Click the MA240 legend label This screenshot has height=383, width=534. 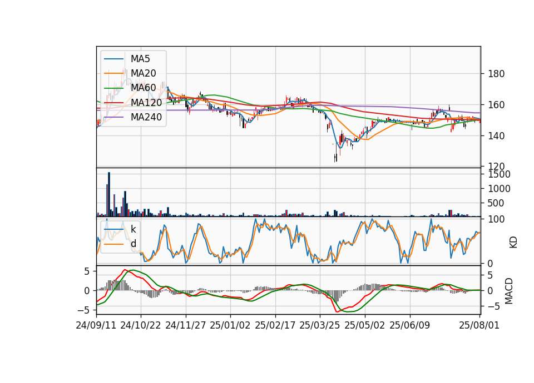point(146,117)
